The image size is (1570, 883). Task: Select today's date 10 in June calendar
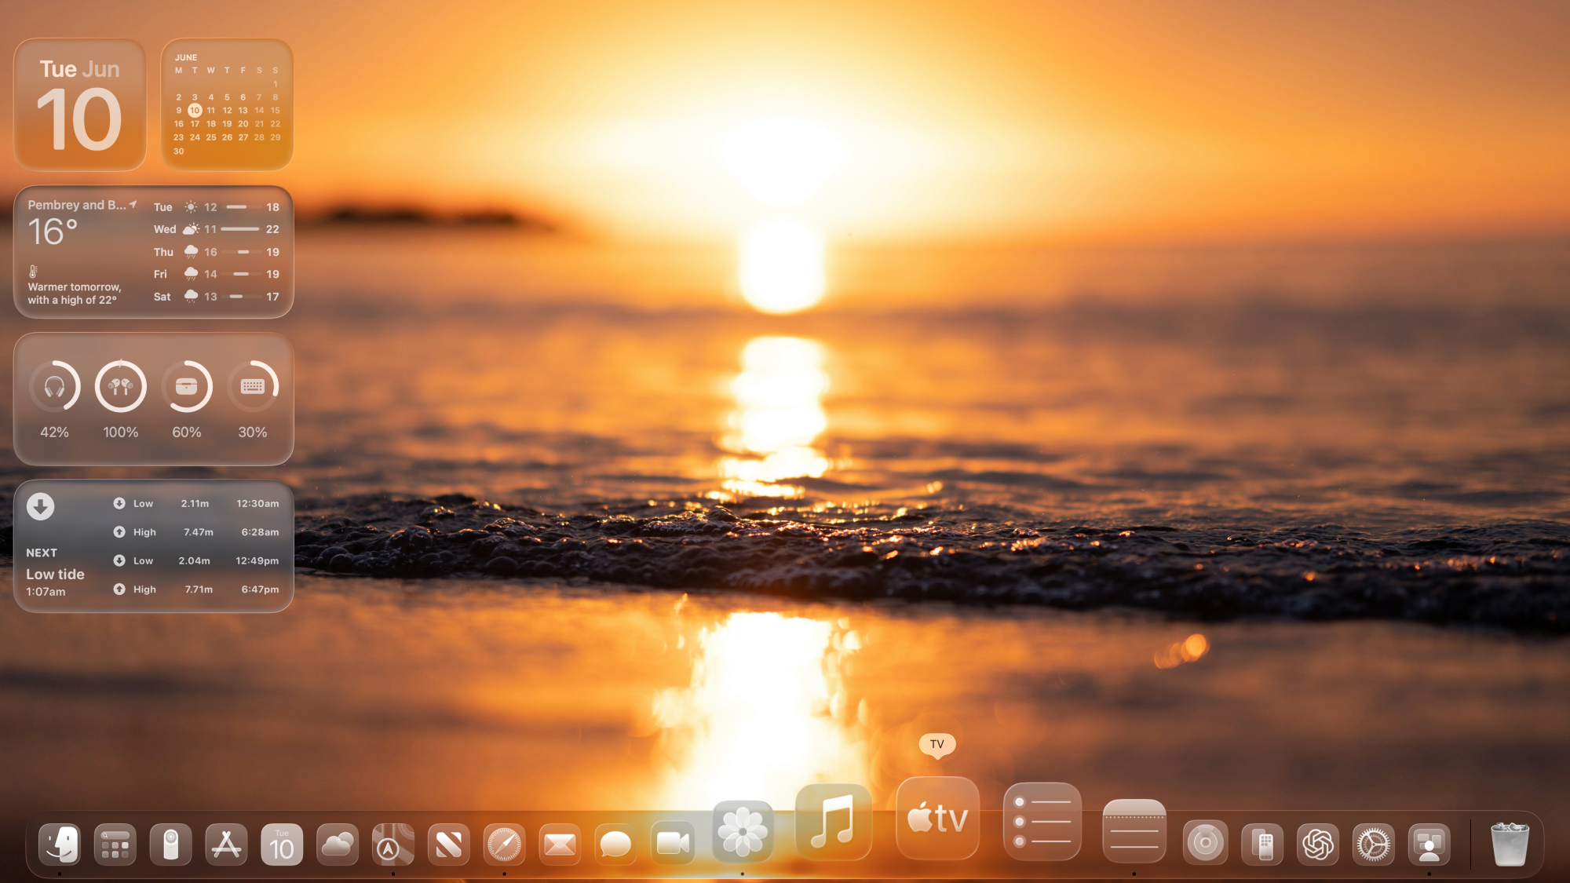point(195,111)
